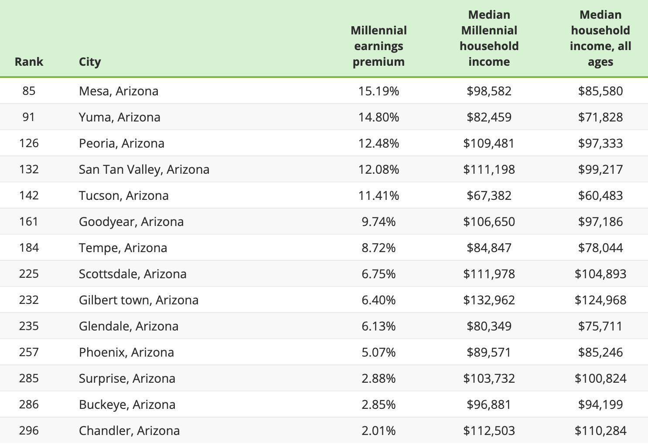Click rank 235 beside Glendale, Arizona
Screen dimensions: 648x445
29,326
